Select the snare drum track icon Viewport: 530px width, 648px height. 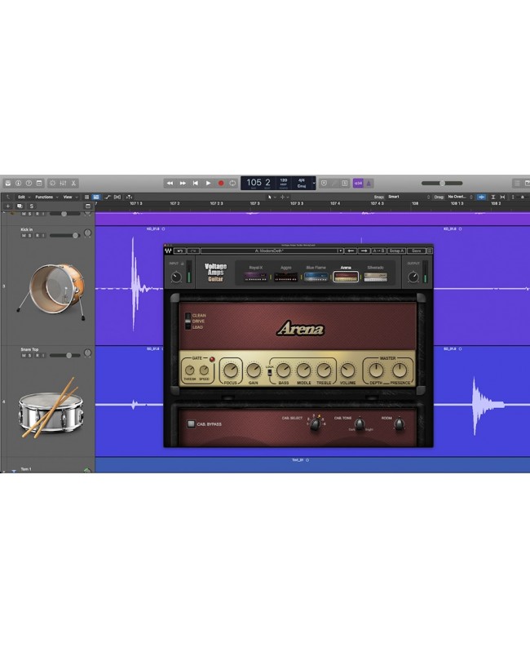click(x=51, y=409)
